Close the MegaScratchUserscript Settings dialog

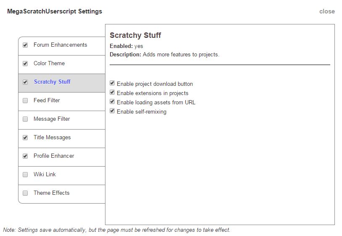[x=327, y=11]
